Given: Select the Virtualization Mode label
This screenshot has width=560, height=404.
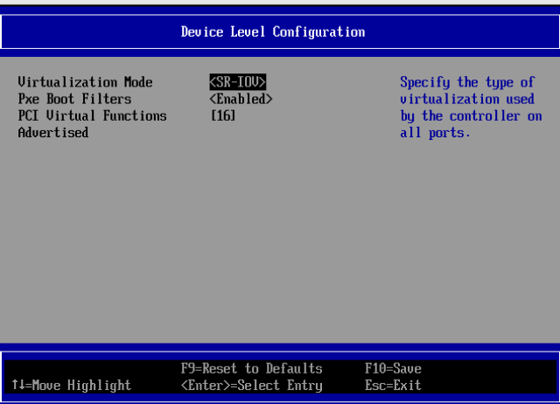Looking at the screenshot, I should tap(85, 82).
